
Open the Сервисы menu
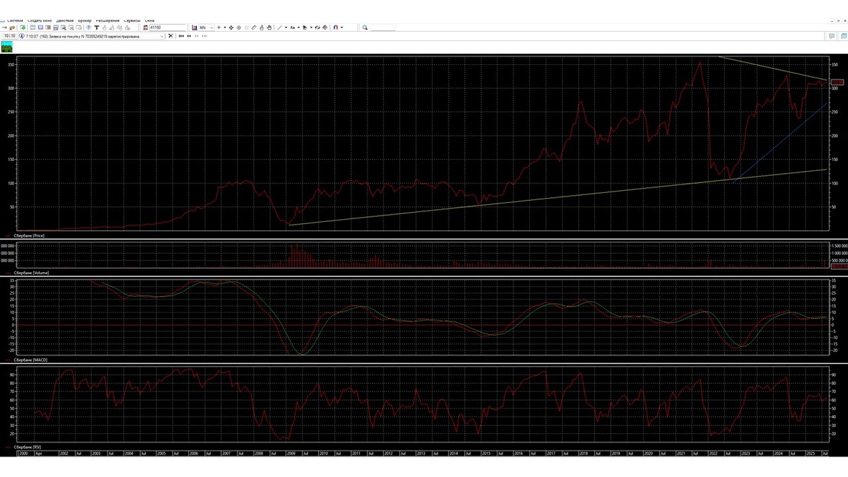[132, 20]
